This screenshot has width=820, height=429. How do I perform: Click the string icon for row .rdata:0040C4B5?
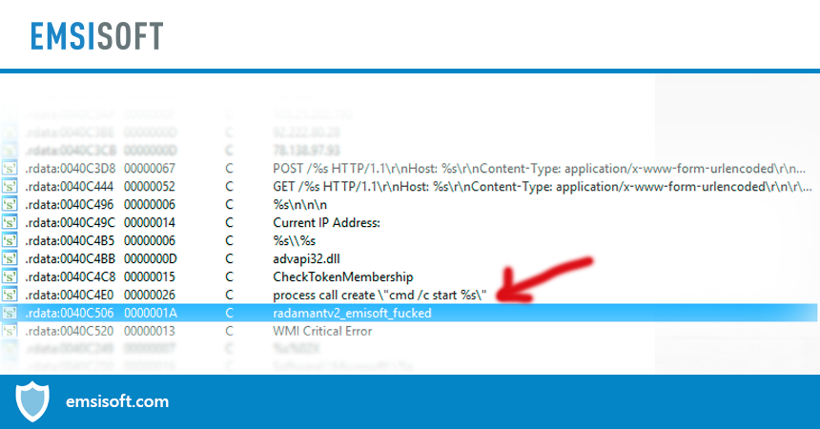pos(10,240)
